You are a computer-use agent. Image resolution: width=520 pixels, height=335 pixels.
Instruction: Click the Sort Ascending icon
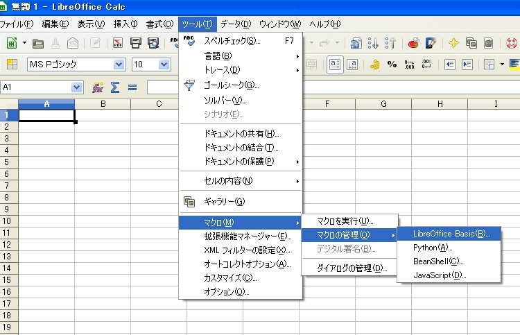[374, 43]
